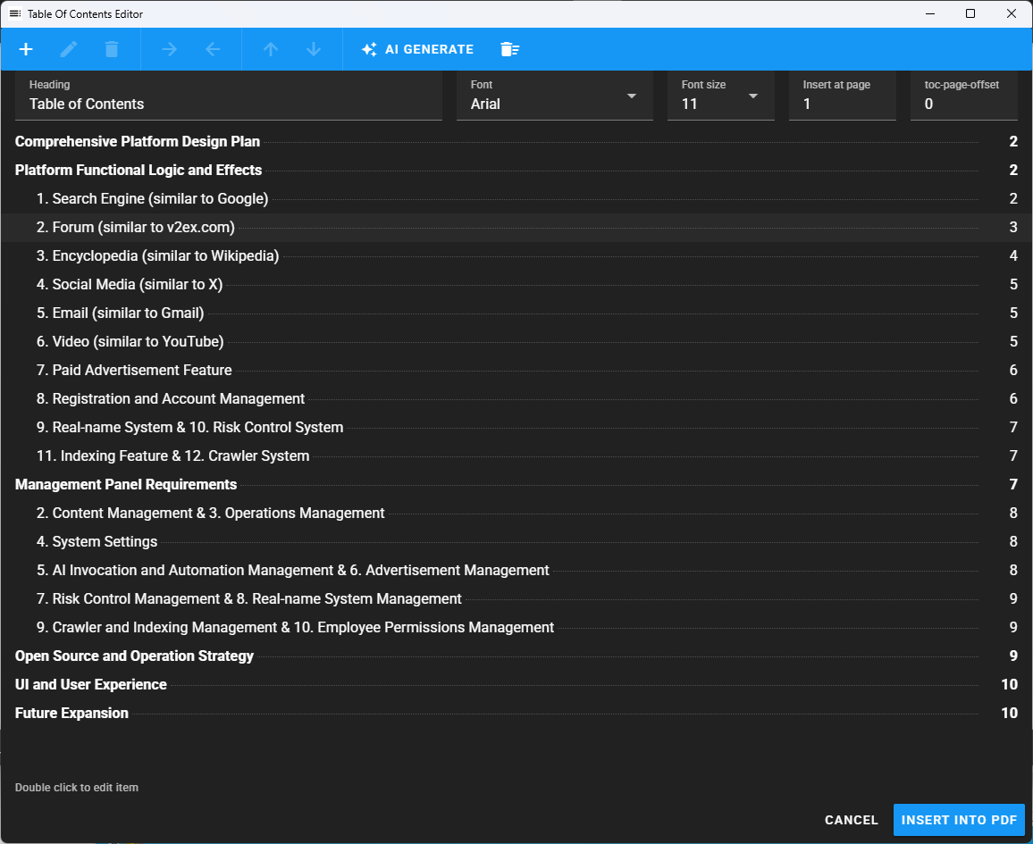The width and height of the screenshot is (1033, 844).
Task: Click the pencil edit item icon
Action: [69, 49]
